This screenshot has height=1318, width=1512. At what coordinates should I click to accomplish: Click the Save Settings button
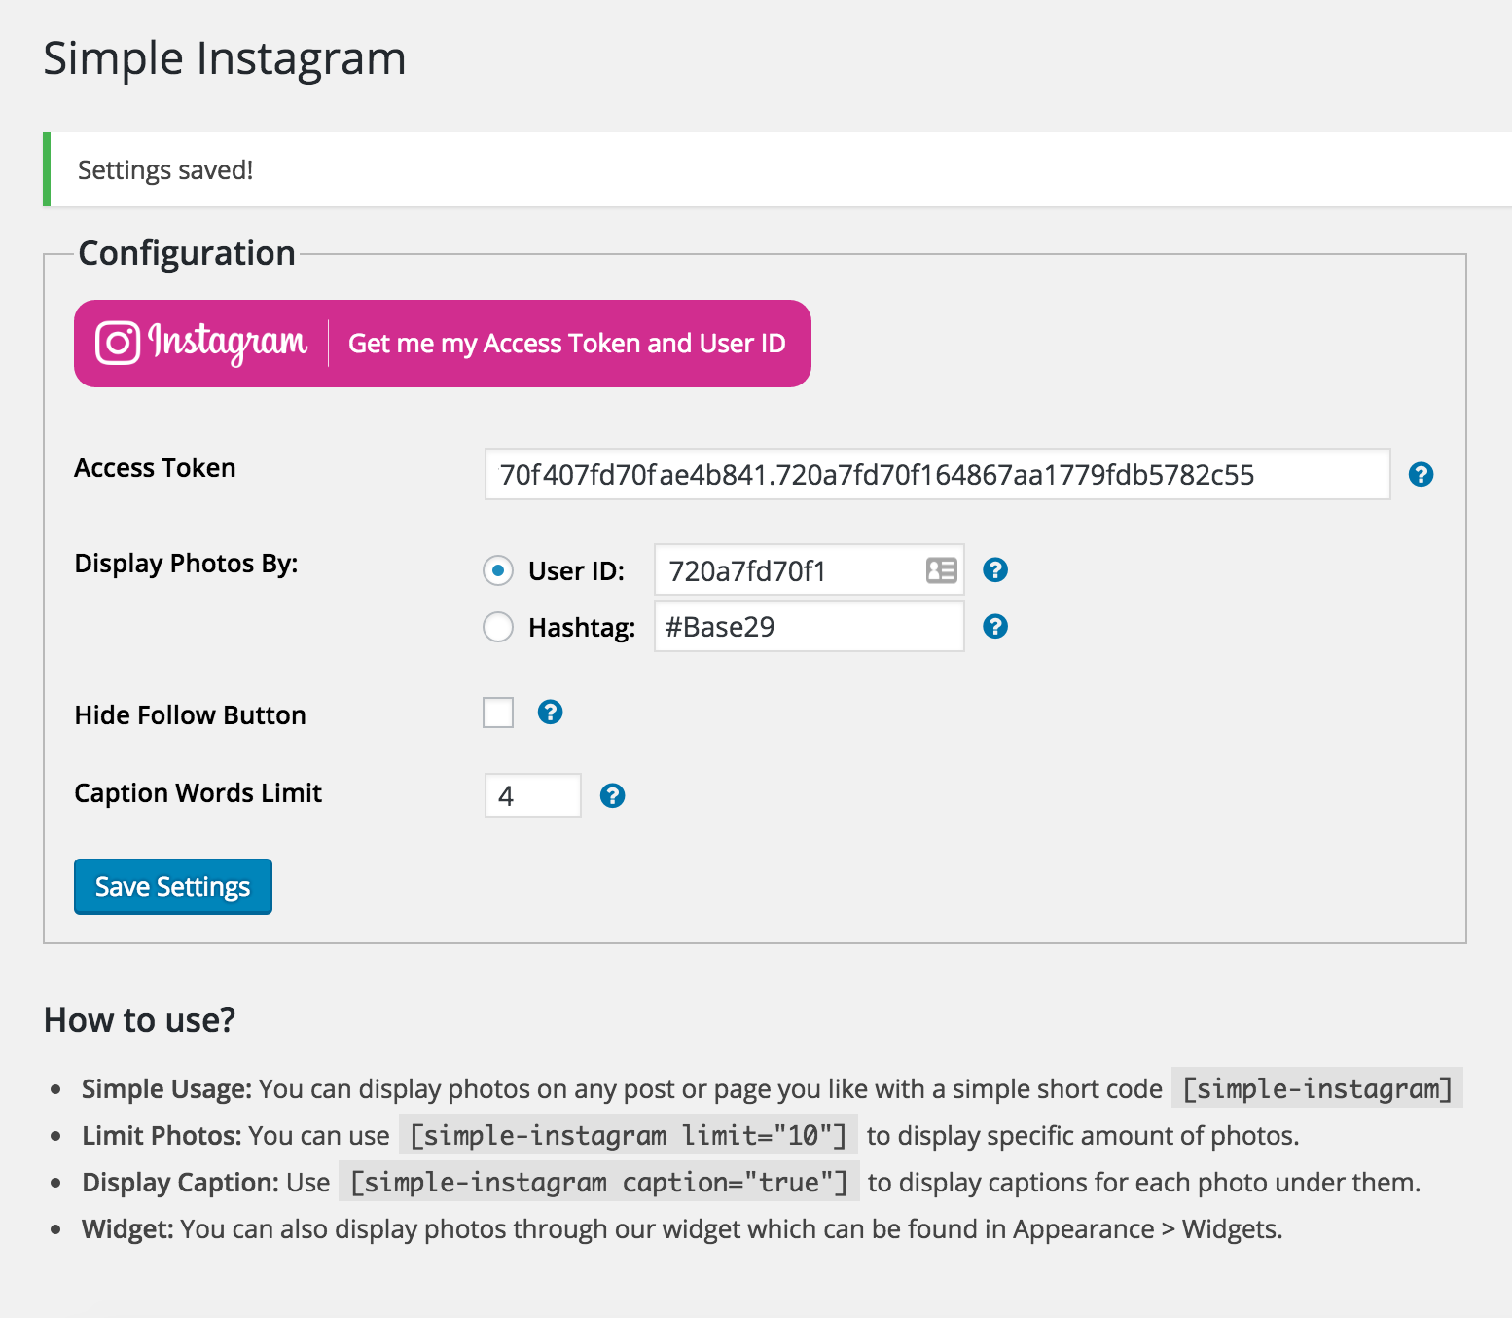(x=173, y=887)
